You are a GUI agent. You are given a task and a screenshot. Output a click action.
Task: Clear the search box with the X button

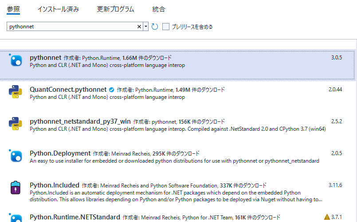coord(139,27)
